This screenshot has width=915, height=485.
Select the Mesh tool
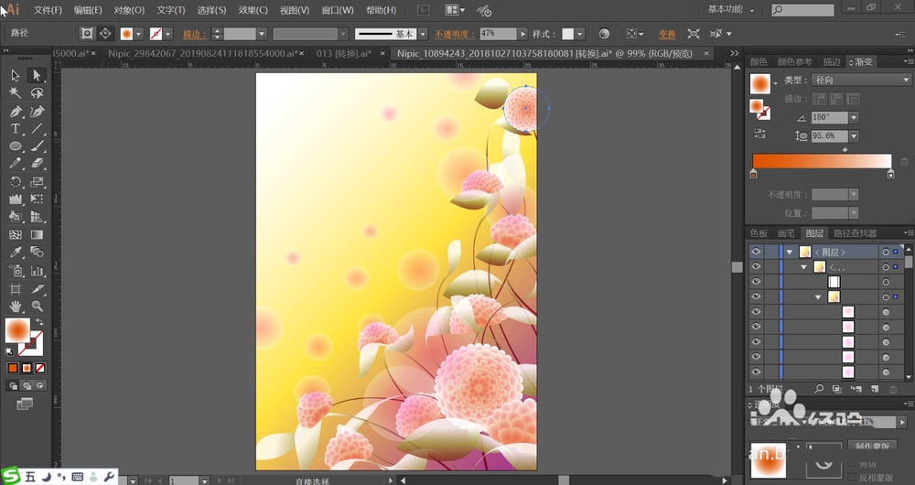(16, 234)
